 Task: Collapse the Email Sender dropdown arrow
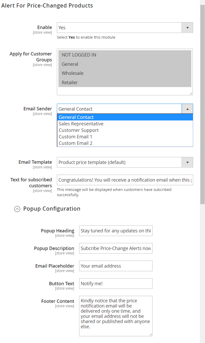pos(187,109)
